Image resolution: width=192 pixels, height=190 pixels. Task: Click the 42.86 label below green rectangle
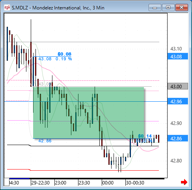point(45,141)
